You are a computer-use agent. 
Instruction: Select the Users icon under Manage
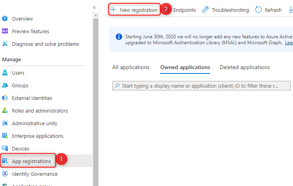pos(5,73)
